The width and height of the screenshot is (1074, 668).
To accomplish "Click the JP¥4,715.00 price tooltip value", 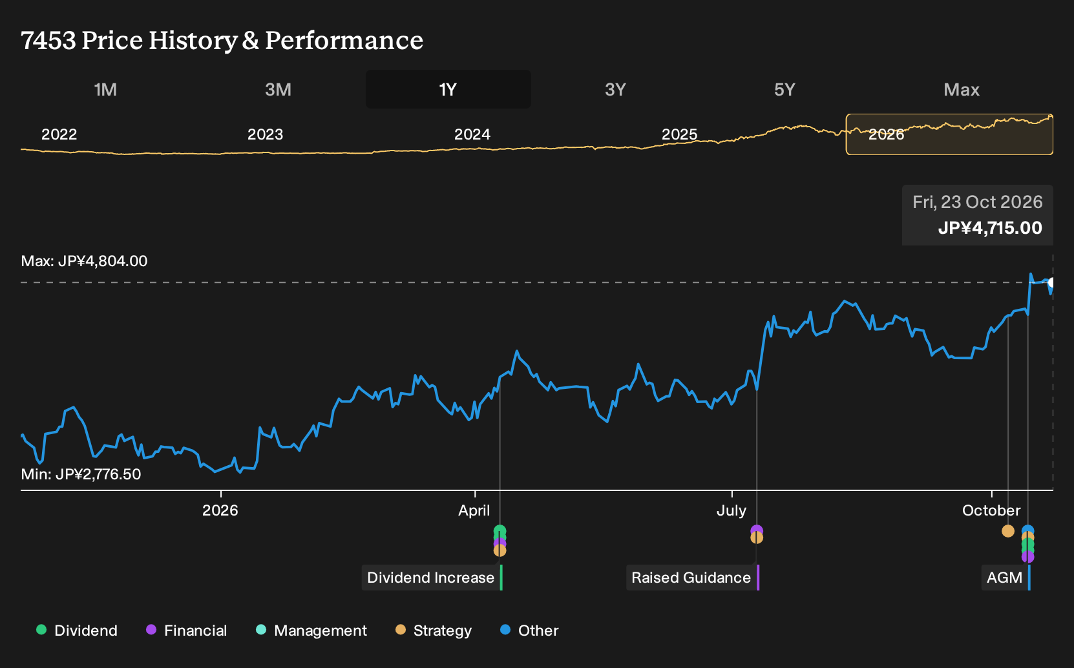I will click(990, 228).
